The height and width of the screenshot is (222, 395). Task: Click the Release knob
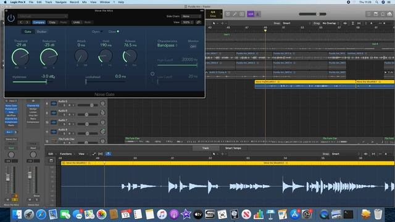[130, 56]
